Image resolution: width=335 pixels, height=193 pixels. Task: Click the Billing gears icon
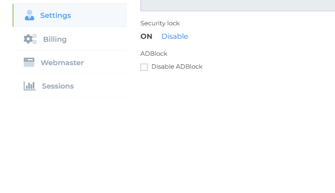(x=30, y=39)
